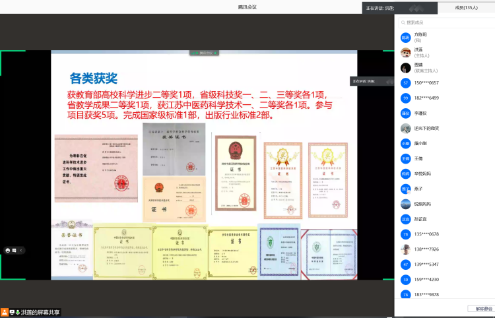
Task: Click the co-host's dark avatar
Action: tap(406, 68)
